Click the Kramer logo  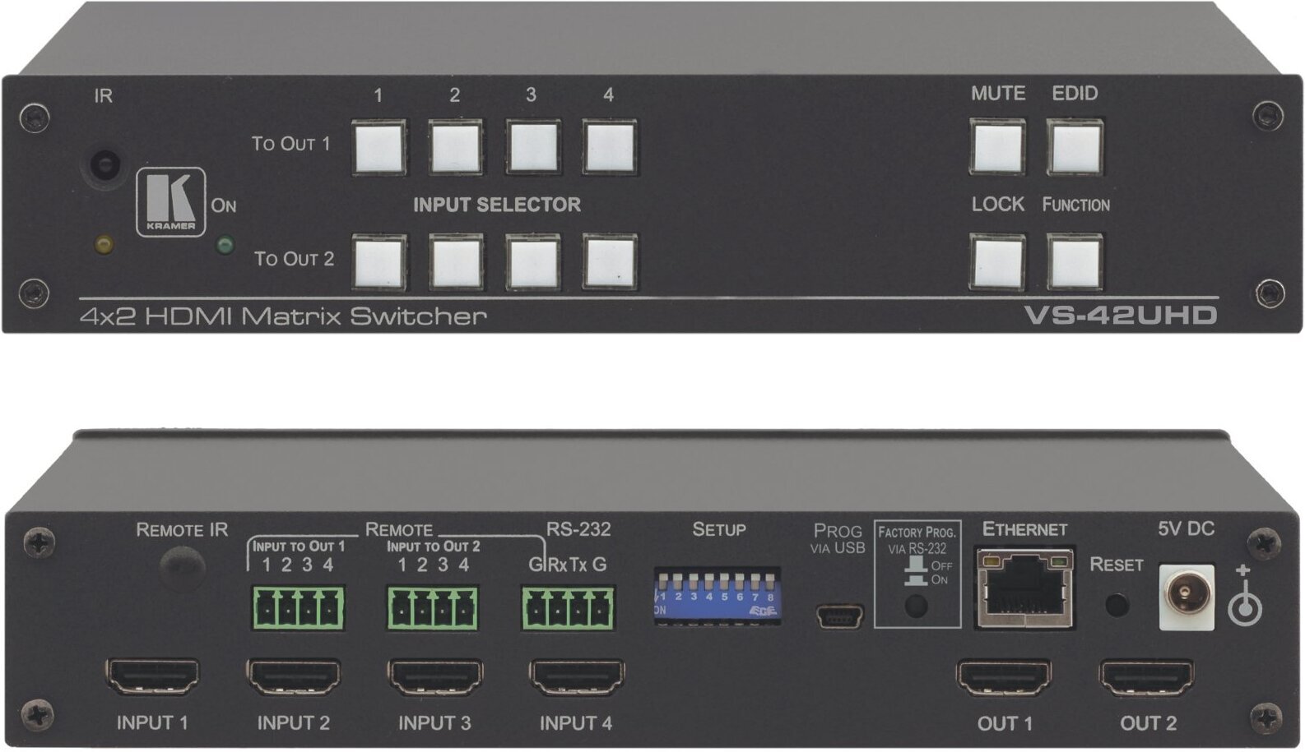[x=170, y=202]
